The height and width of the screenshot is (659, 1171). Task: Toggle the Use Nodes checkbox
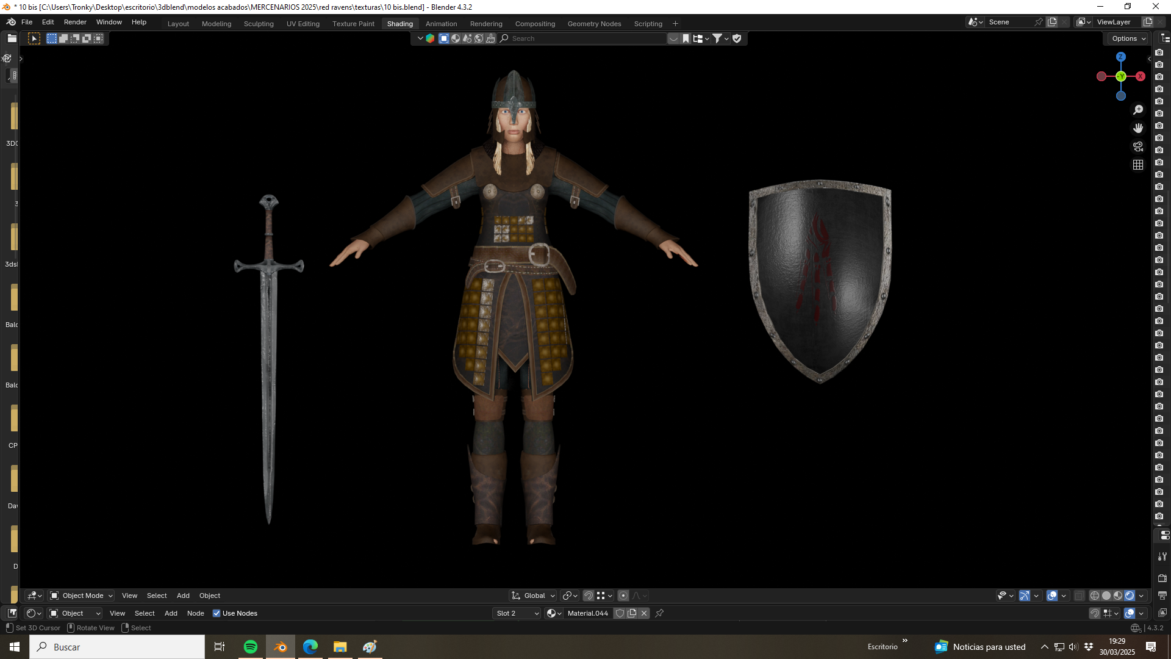[x=217, y=613]
